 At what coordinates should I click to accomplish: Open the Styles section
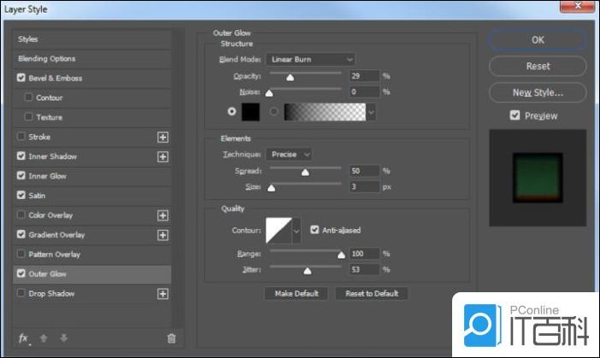[x=91, y=39]
